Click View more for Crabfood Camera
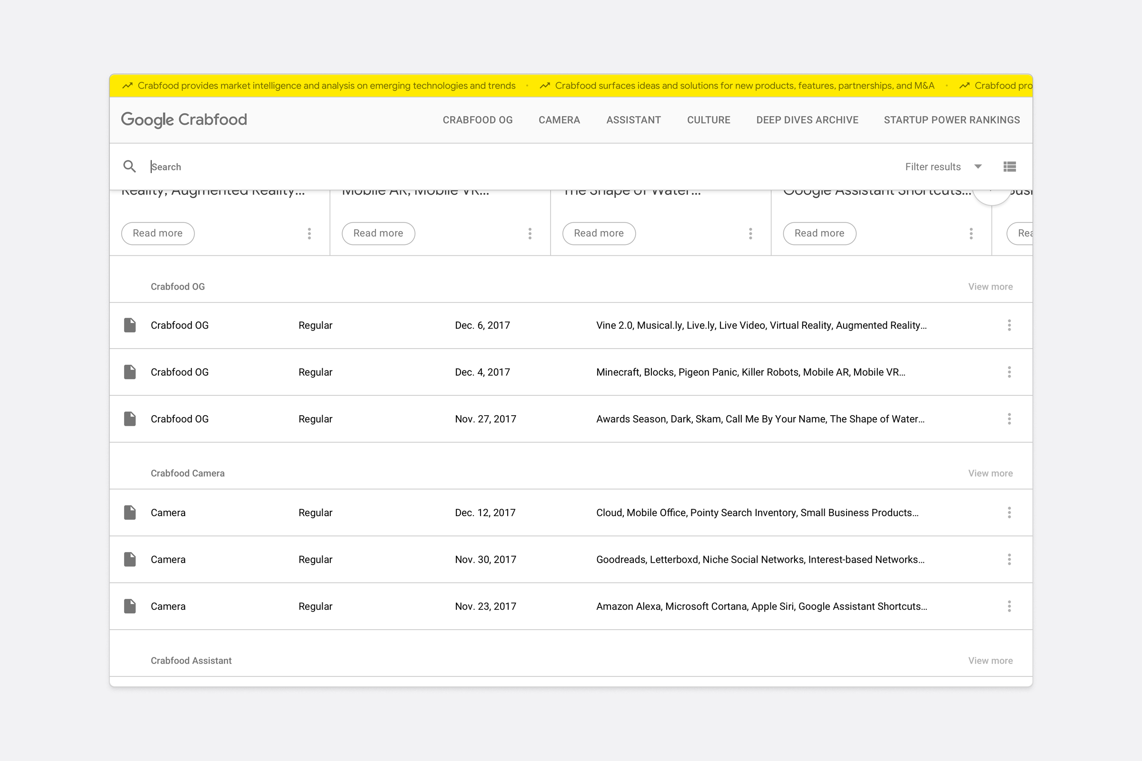The image size is (1142, 761). pyautogui.click(x=990, y=473)
